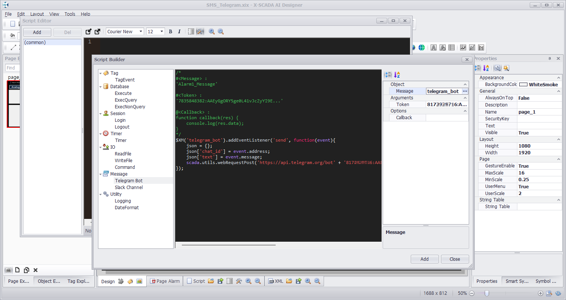Screen dimensions: 566x300
Task: Collapse the Session tree node
Action: click(x=101, y=114)
